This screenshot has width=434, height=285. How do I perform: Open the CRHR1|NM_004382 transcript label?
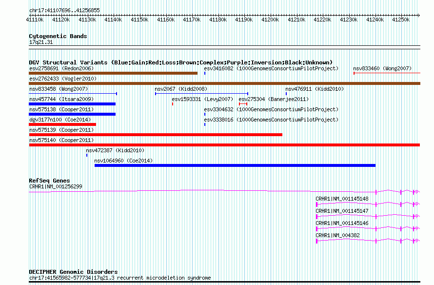[337, 235]
